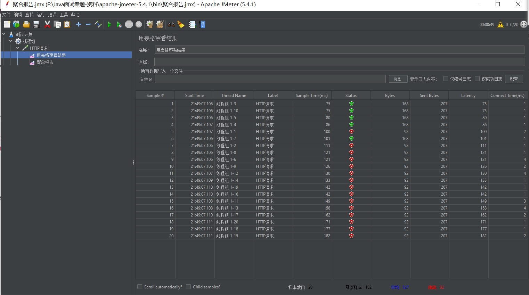
Task: Click the yellow warning triangle log icon
Action: (500, 24)
